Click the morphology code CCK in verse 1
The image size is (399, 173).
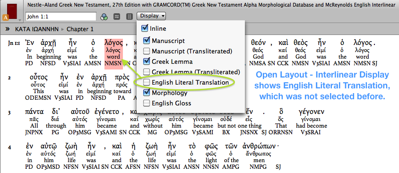click(283, 63)
